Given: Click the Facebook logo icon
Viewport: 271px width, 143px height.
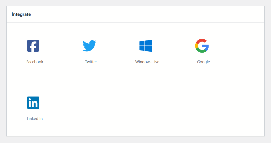Looking at the screenshot, I should [x=33, y=46].
